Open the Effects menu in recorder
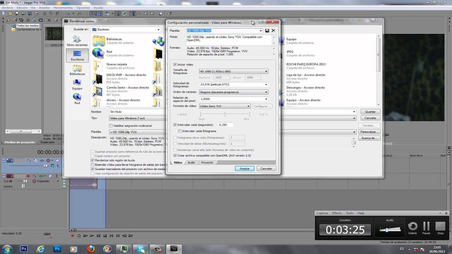Viewport: 452px width, 254px height. [x=337, y=213]
